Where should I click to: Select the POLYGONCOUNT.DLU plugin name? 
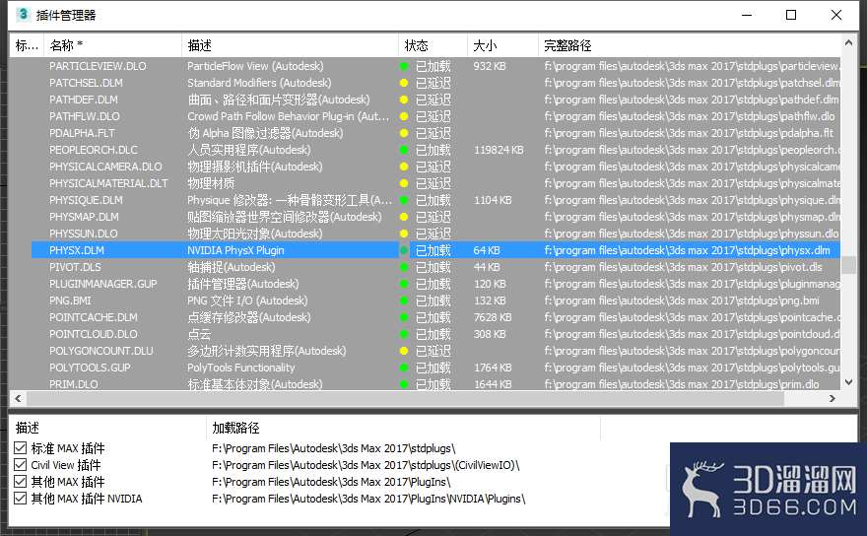click(101, 351)
